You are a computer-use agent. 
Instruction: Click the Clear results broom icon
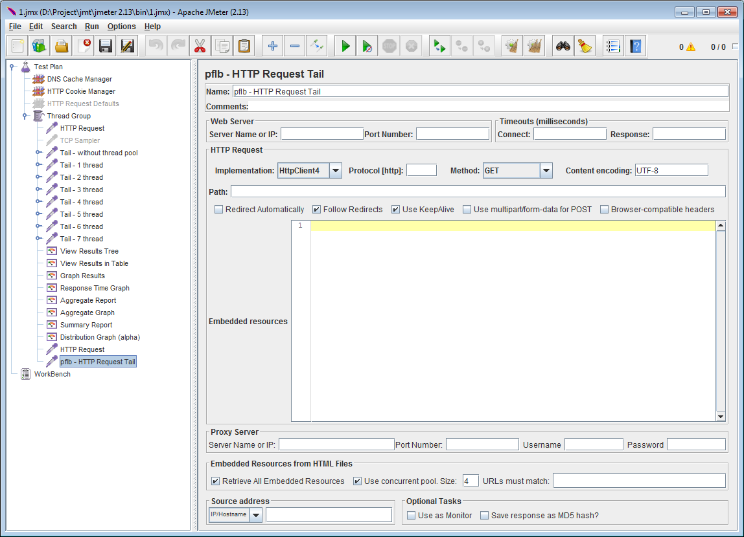click(512, 46)
